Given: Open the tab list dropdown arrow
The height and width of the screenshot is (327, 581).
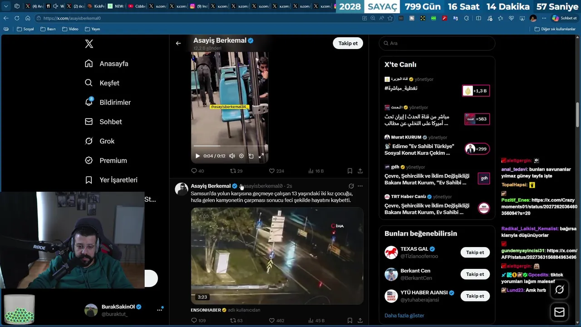Looking at the screenshot, I should tap(6, 6).
